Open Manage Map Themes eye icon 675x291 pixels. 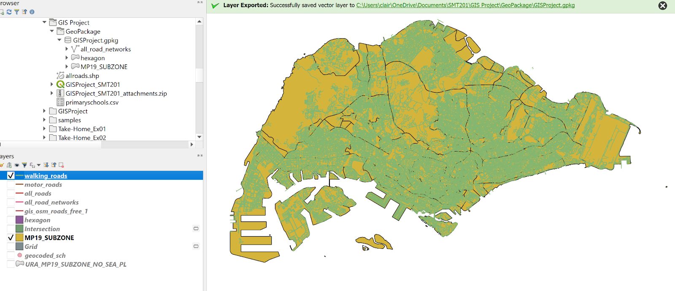click(17, 165)
